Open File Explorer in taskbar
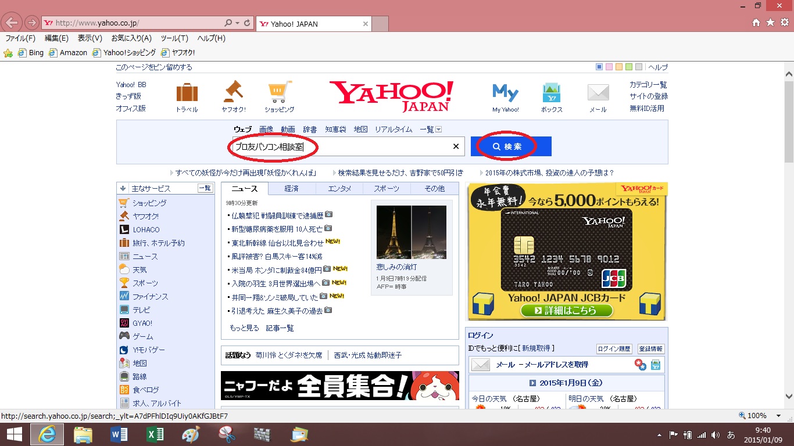The height and width of the screenshot is (446, 794). [x=83, y=434]
